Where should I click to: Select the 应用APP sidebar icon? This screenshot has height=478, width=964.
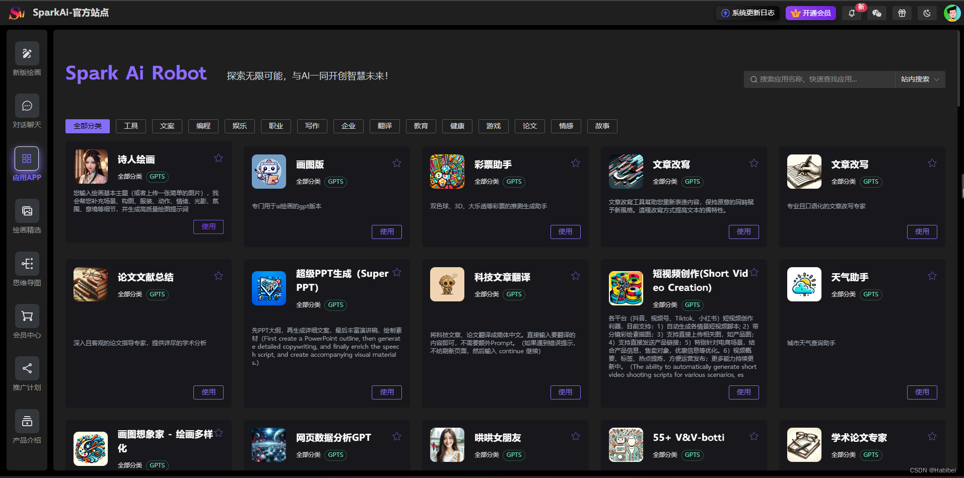point(27,158)
